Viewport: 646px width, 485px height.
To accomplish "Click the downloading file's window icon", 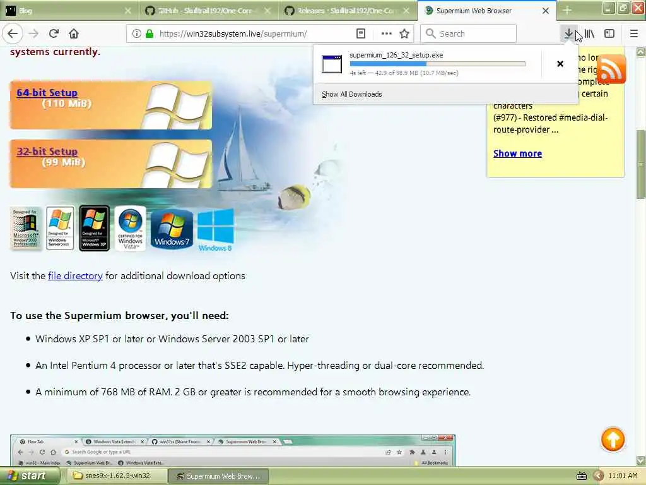I will pyautogui.click(x=332, y=64).
